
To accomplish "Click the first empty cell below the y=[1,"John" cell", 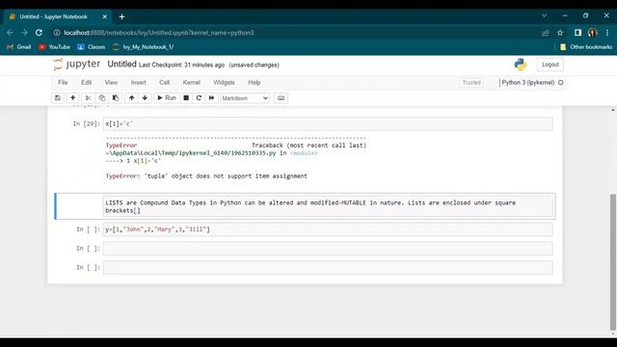I will coord(328,249).
